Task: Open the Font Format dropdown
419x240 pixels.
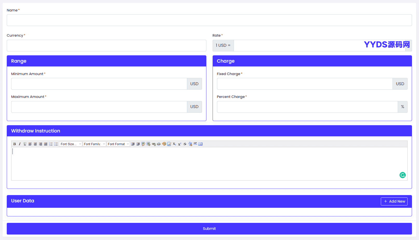Action: coord(118,144)
